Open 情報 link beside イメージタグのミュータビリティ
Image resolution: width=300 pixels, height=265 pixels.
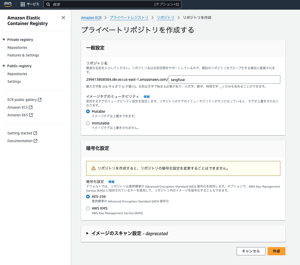point(146,96)
